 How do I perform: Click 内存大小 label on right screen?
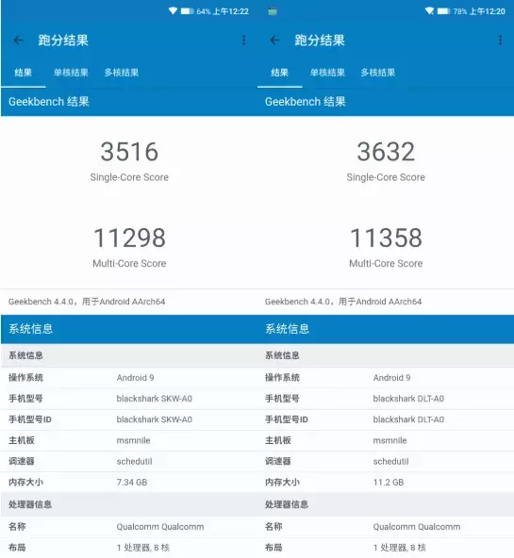coord(282,483)
